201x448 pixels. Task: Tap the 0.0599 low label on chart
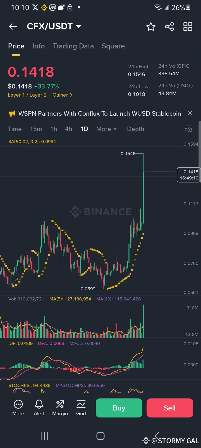(88, 289)
